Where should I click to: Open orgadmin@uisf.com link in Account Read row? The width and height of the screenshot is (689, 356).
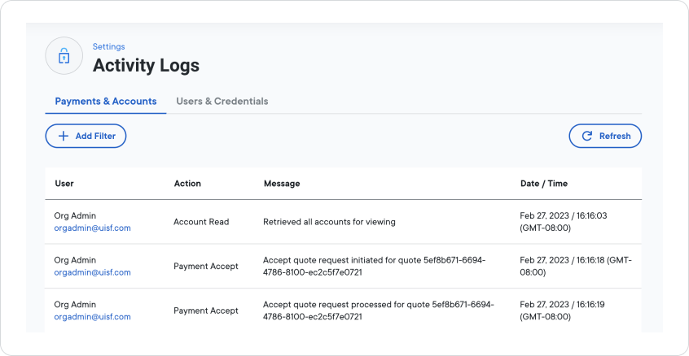pos(92,228)
